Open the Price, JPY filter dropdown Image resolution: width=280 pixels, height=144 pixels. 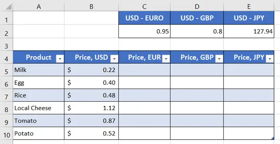[270, 59]
